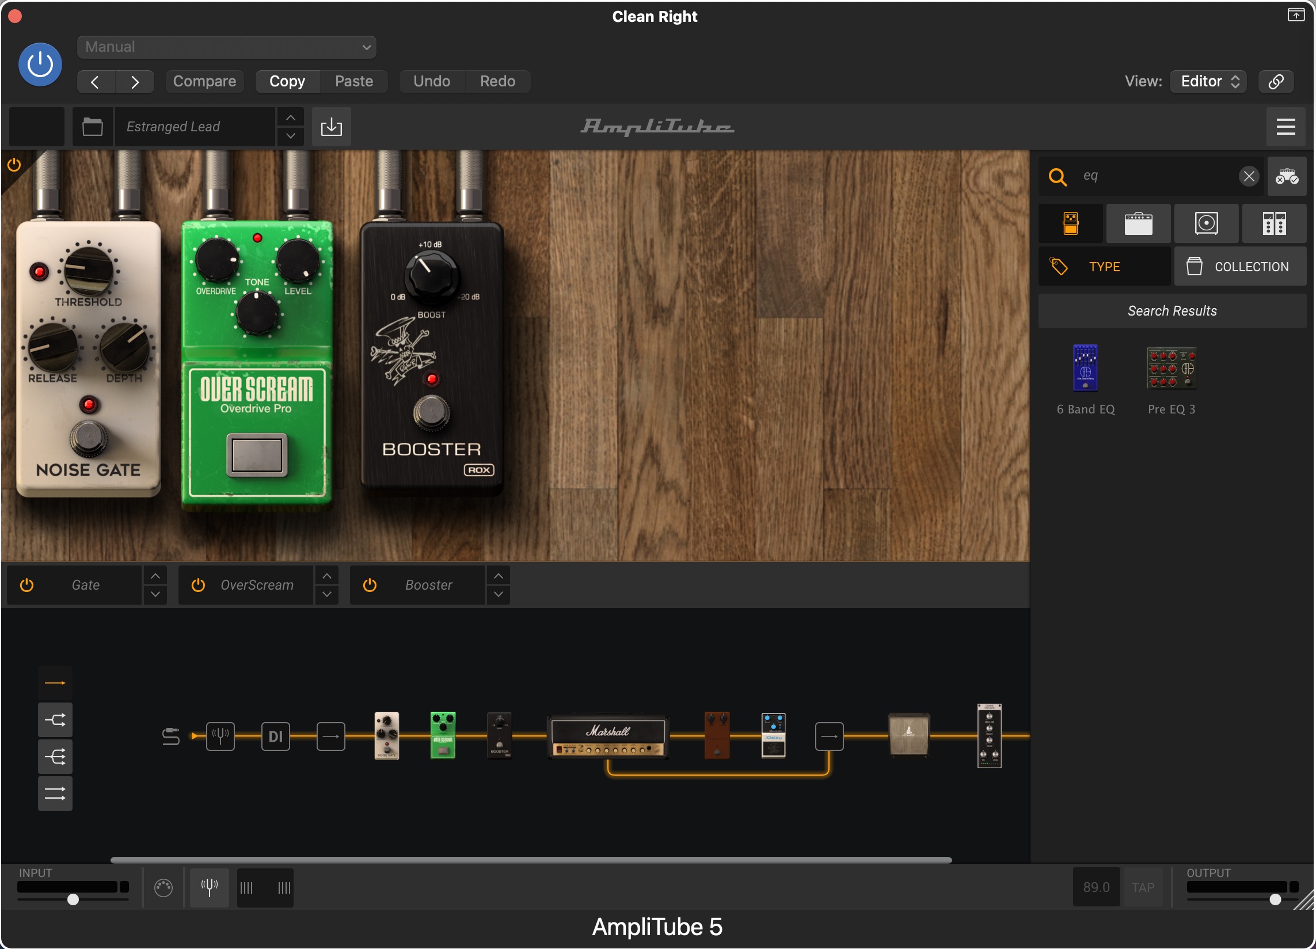
Task: Click the Redo button
Action: click(497, 81)
